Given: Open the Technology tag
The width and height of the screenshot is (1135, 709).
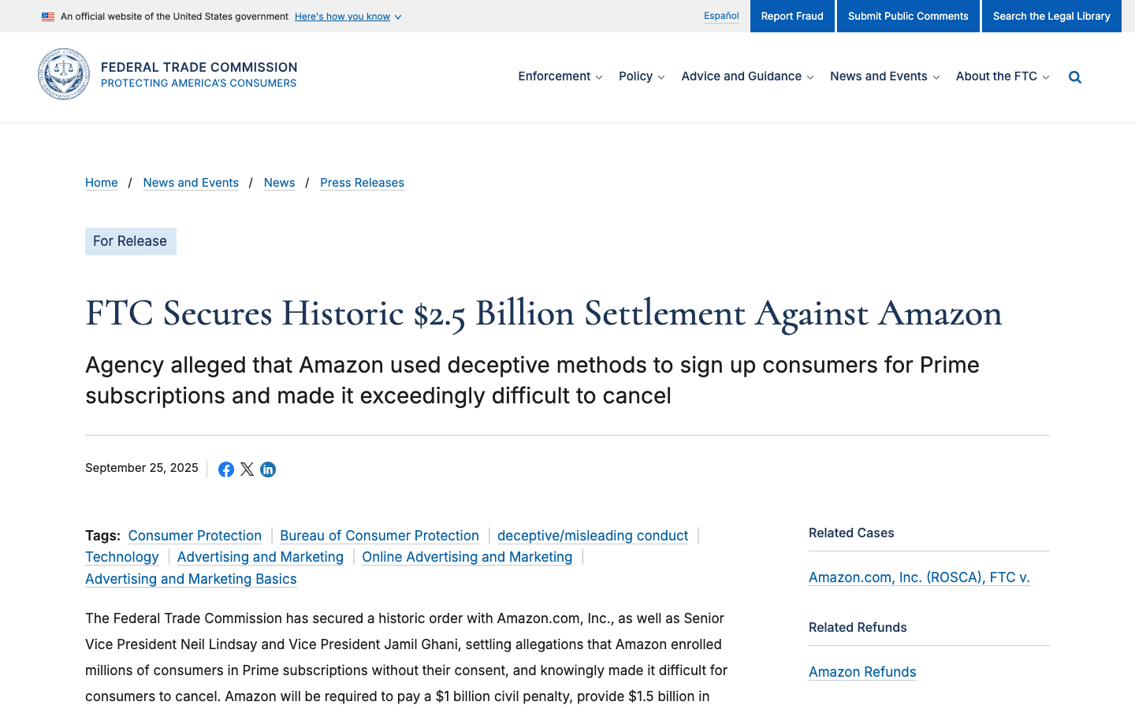Looking at the screenshot, I should (122, 557).
